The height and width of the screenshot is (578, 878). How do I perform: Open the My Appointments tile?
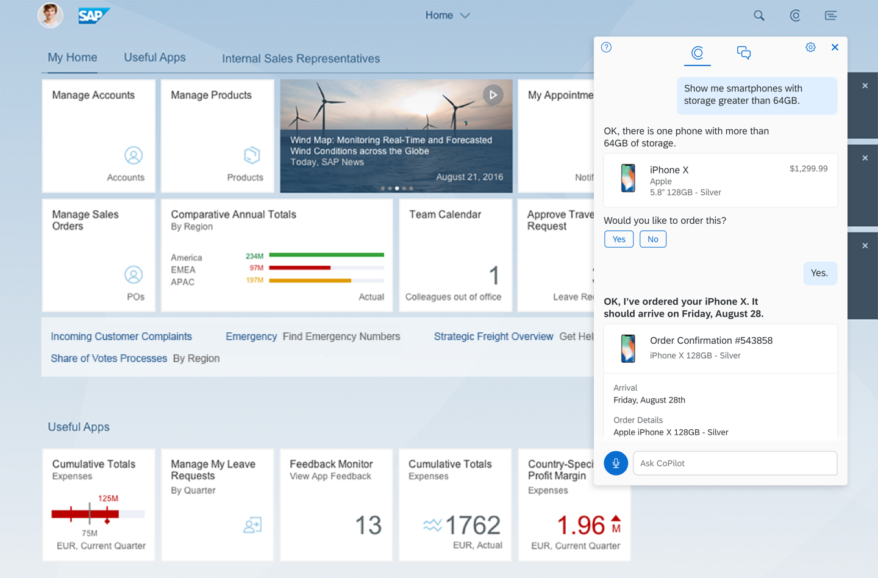tap(555, 136)
